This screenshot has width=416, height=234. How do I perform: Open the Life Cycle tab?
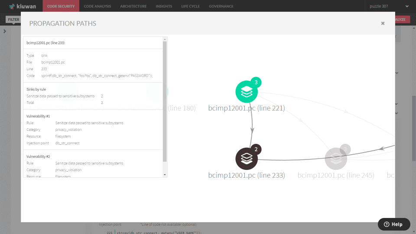point(190,6)
